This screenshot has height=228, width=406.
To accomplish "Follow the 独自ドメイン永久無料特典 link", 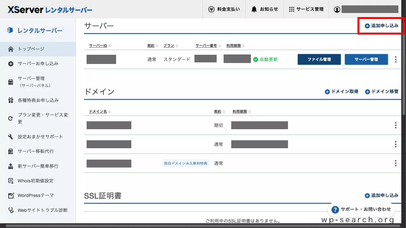I will 185,163.
